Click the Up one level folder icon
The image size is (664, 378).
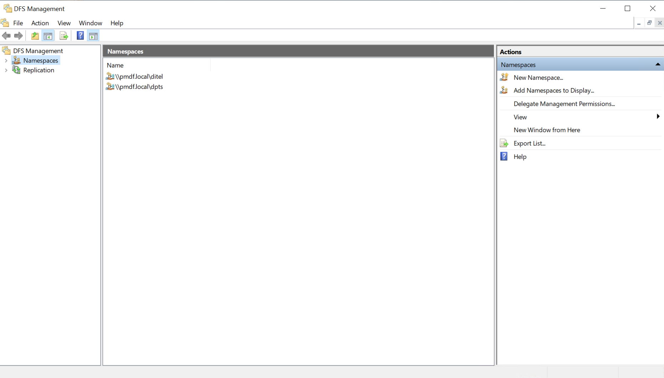tap(35, 36)
